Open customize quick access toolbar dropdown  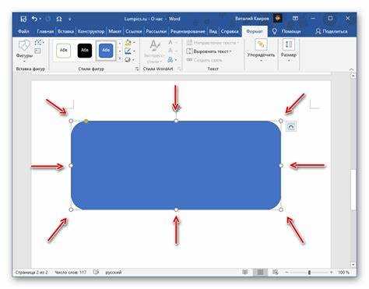pos(70,19)
